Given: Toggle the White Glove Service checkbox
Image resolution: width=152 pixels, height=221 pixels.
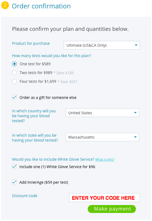Looking at the screenshot, I should (x=14, y=167).
